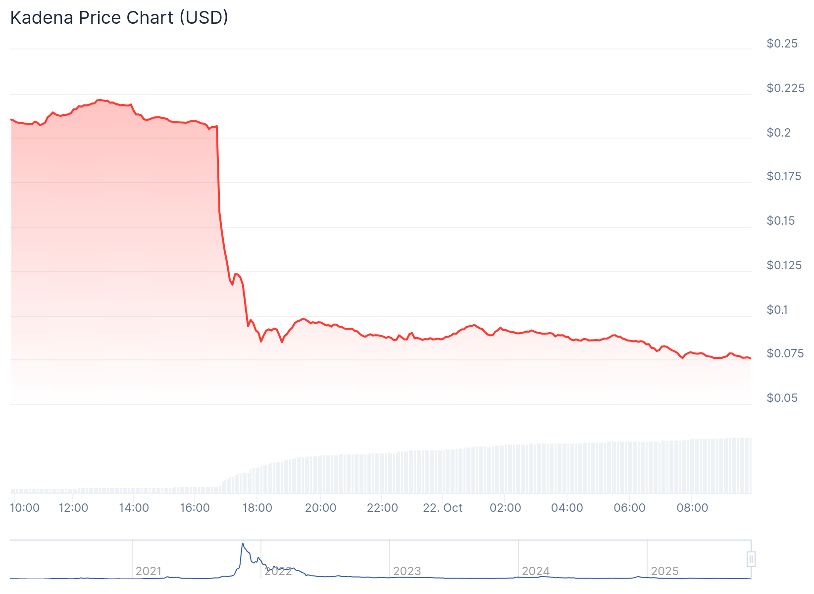Viewport: 814px width, 594px height.
Task: Click the 10:00 x-axis time label
Action: pos(25,508)
